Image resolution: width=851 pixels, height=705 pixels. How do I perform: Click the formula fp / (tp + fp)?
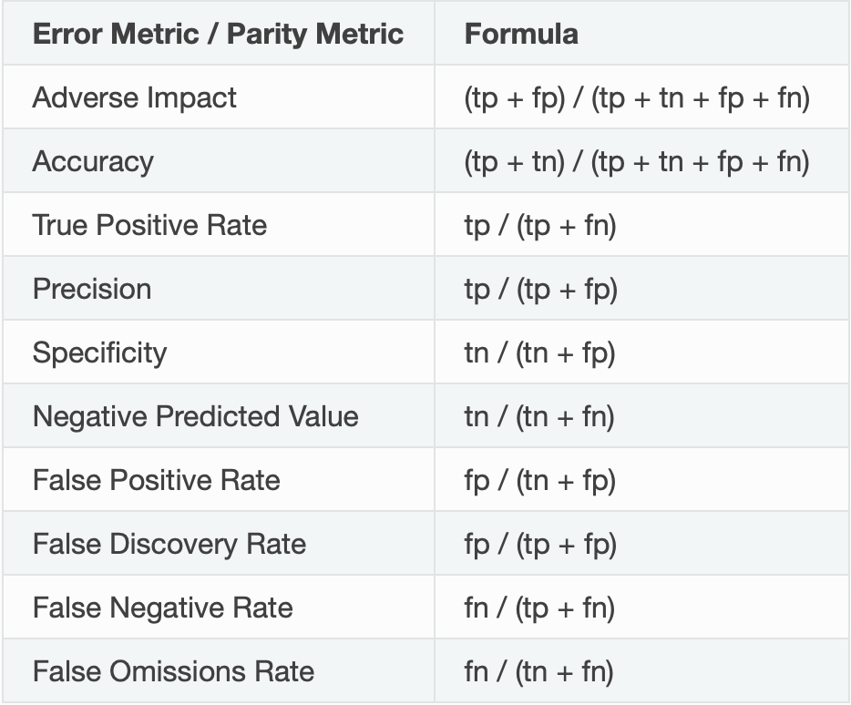pos(540,545)
